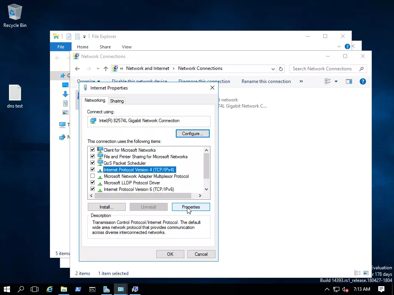Viewport: 394px width, 295px height.
Task: Open Windows PowerShell from taskbar
Action: pos(78,289)
